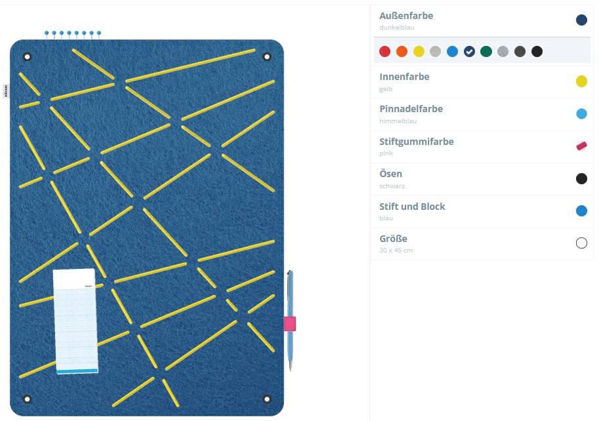Image resolution: width=601 pixels, height=421 pixels.
Task: Expand the Stift und Block section
Action: [482, 212]
